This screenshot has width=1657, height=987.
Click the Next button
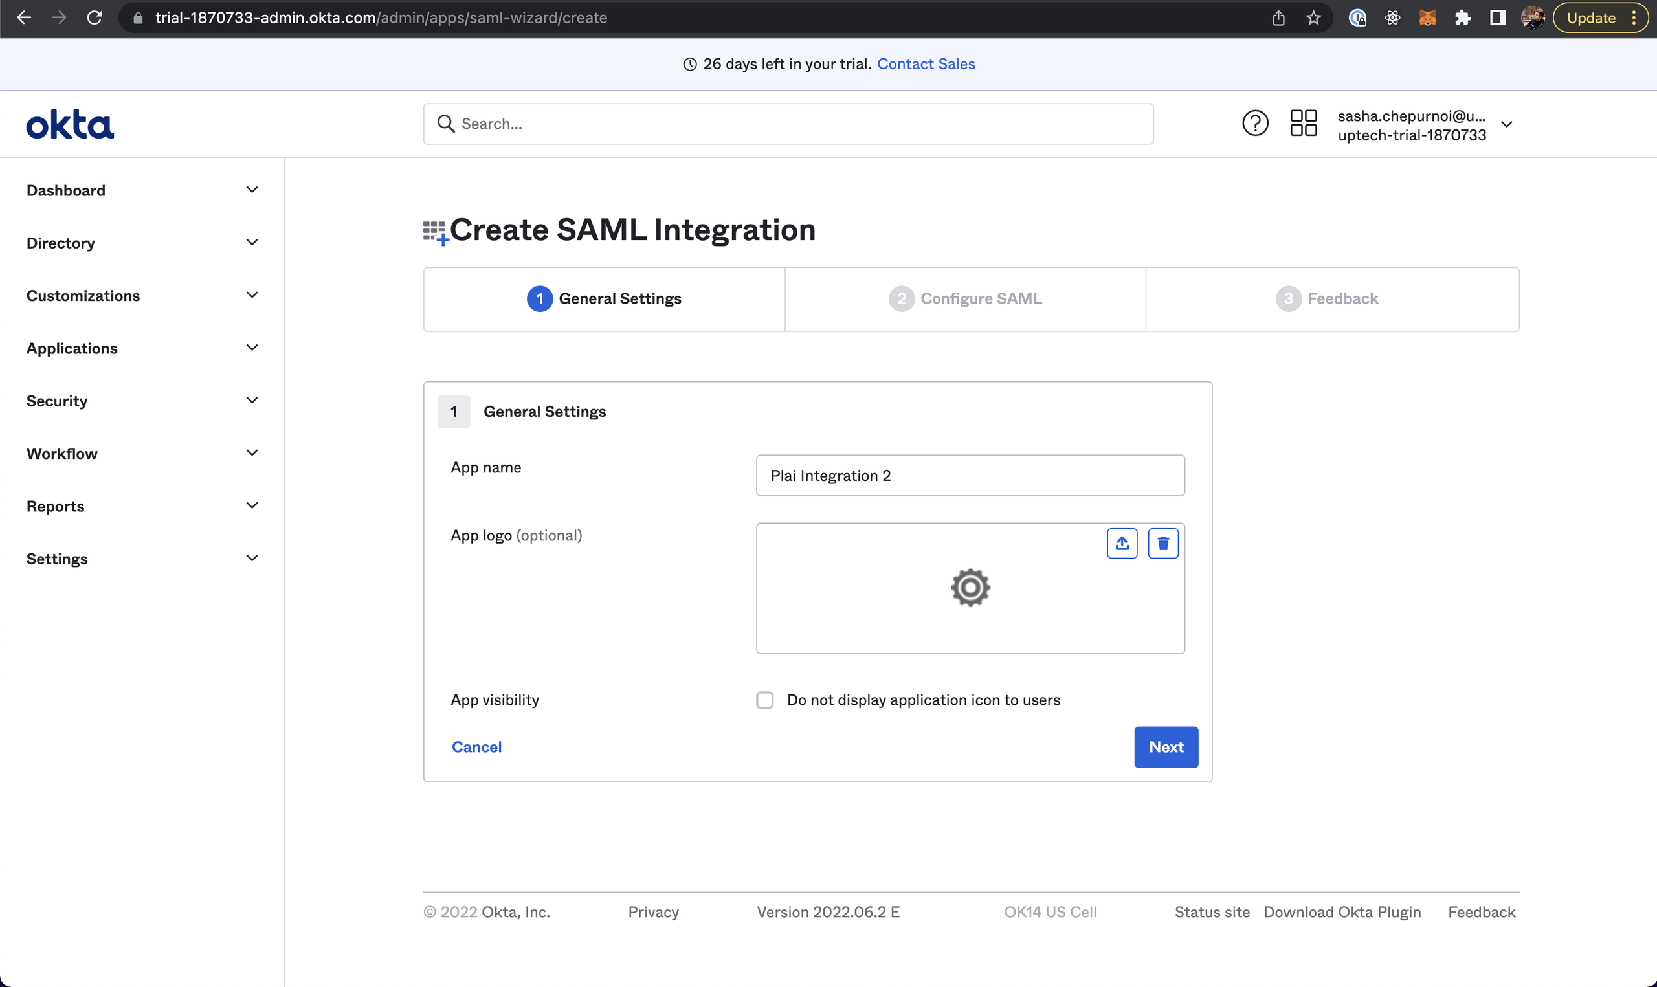pos(1166,747)
